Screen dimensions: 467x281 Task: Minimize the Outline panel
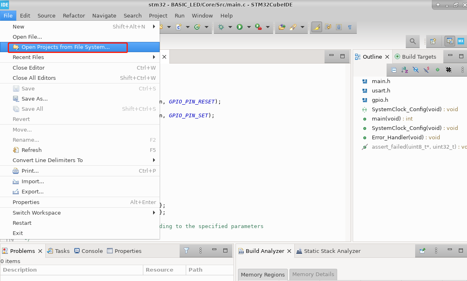(450, 56)
